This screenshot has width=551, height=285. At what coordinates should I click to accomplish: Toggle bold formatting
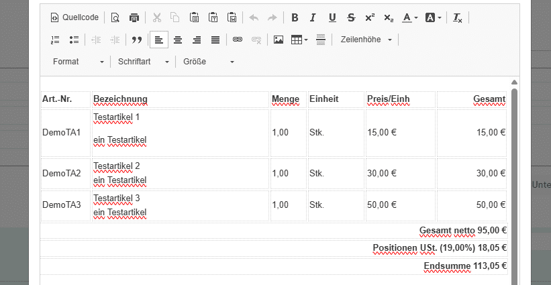click(x=294, y=17)
